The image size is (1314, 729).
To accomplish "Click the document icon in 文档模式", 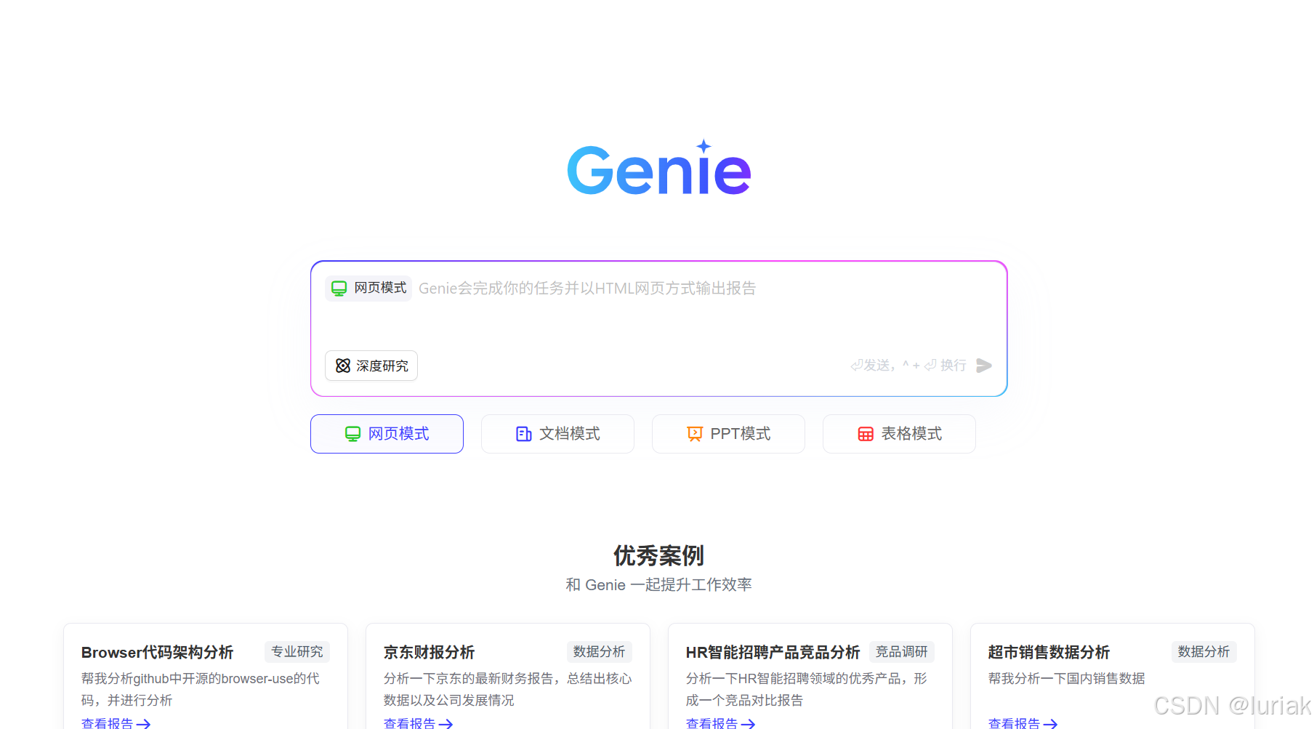I will [524, 434].
